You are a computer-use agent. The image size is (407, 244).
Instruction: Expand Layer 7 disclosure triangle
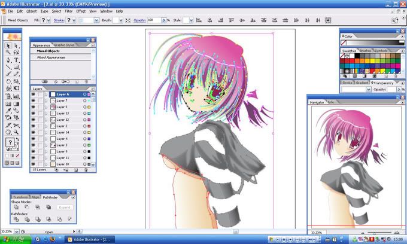(47, 100)
